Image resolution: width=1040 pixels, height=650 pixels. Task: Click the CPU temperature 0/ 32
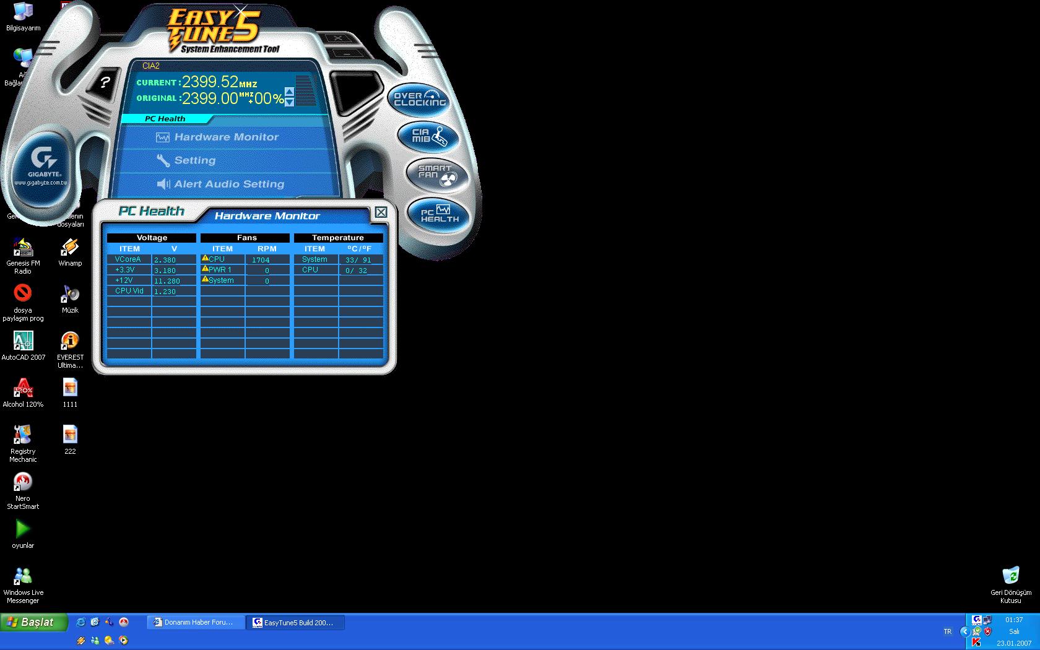(356, 271)
